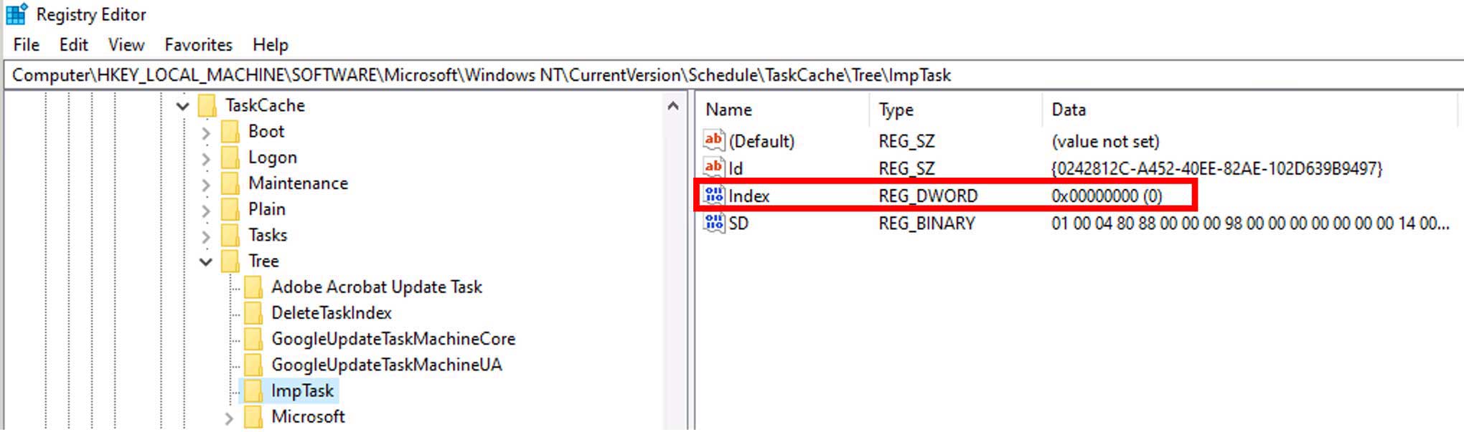The width and height of the screenshot is (1464, 432).
Task: Open the File menu
Action: [27, 44]
